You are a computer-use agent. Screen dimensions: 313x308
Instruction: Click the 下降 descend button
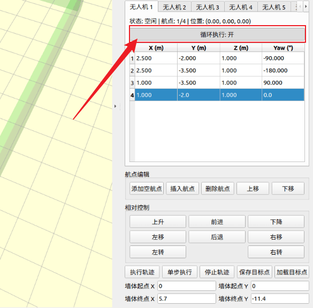[x=276, y=221]
